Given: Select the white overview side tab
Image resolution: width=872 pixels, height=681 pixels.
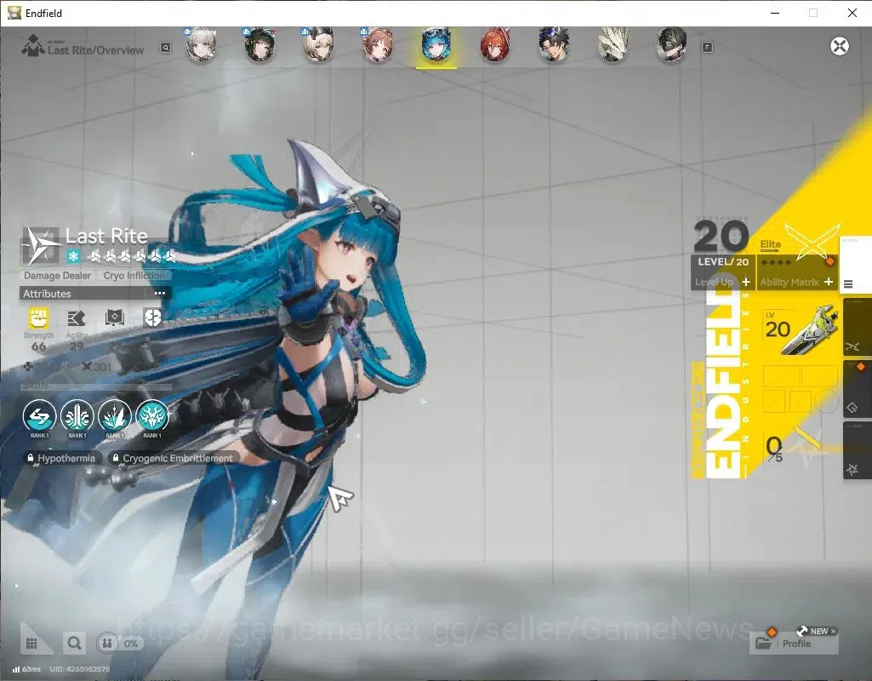Looking at the screenshot, I should pyautogui.click(x=855, y=263).
